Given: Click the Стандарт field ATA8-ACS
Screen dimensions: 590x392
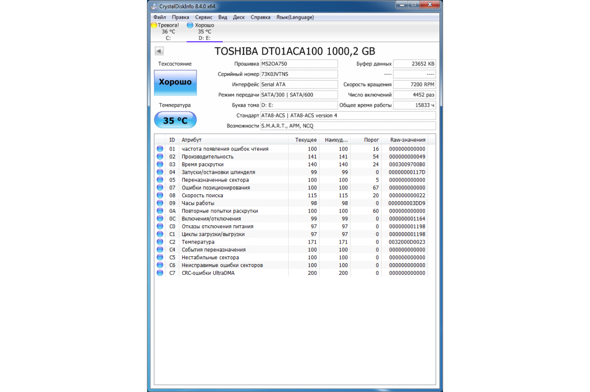Looking at the screenshot, I should coord(348,116).
